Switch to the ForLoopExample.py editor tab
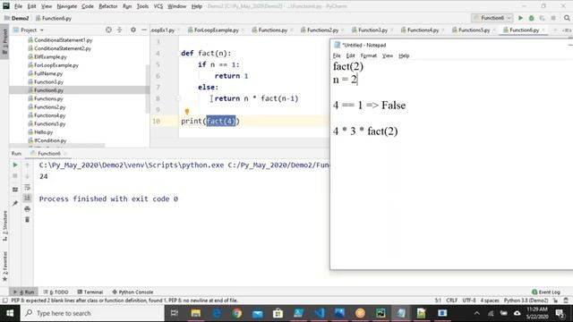This screenshot has width=573, height=322. click(217, 30)
